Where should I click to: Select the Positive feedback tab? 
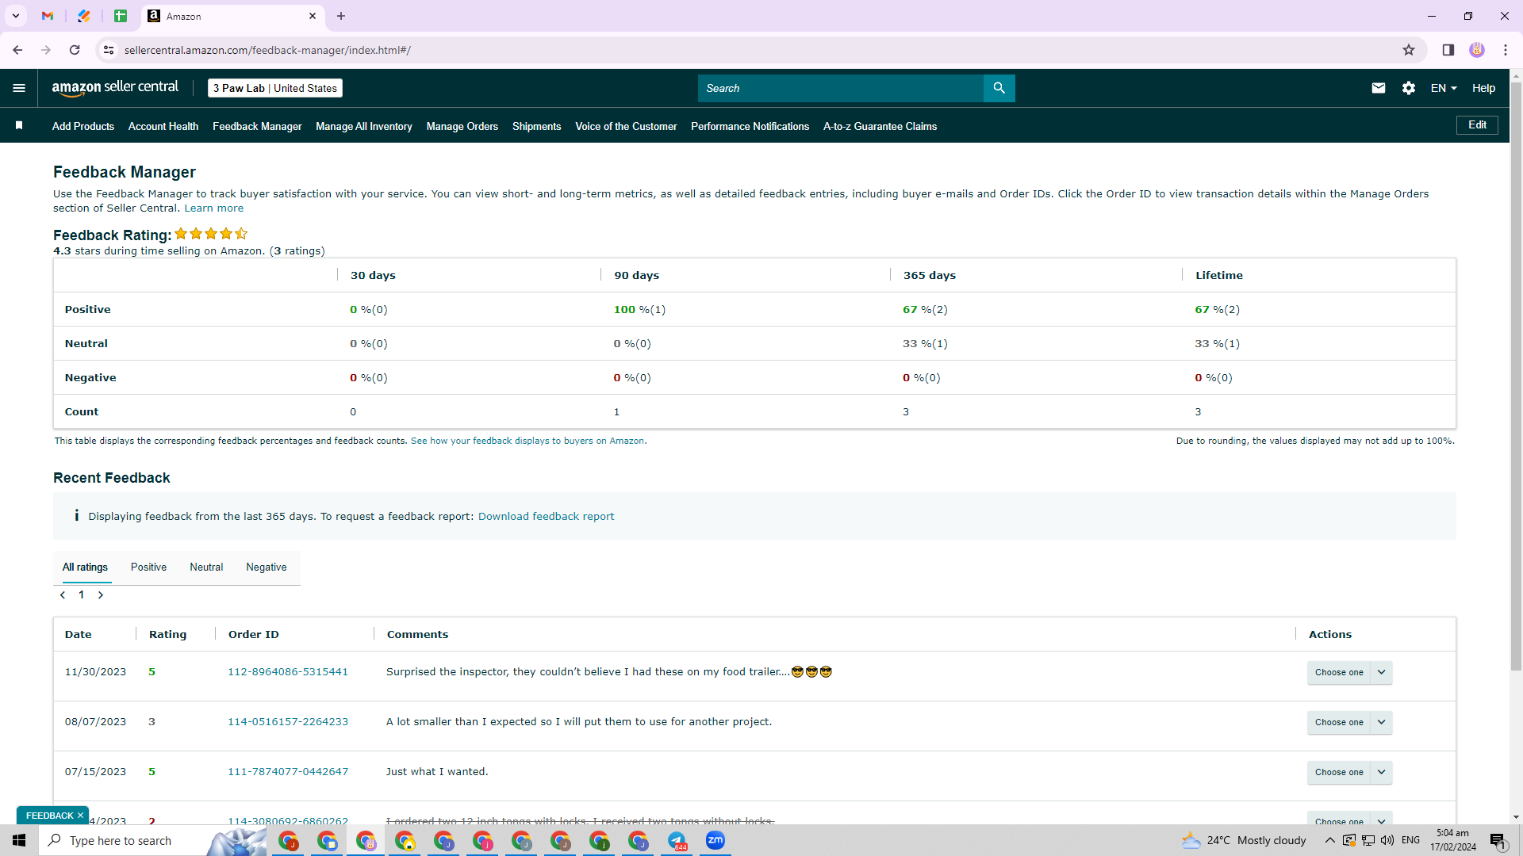tap(148, 567)
